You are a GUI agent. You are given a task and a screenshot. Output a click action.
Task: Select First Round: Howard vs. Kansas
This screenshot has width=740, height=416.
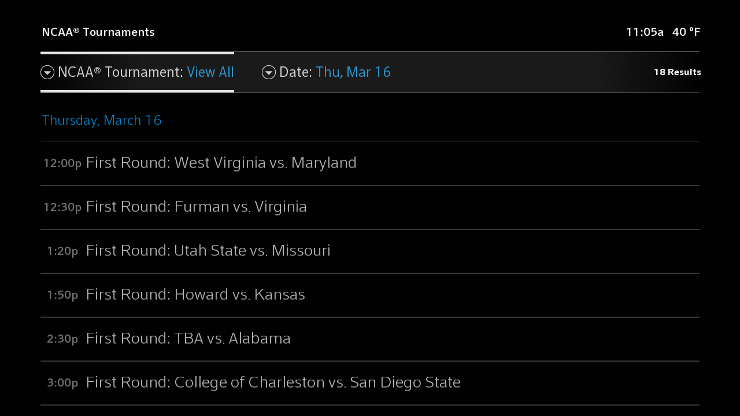pyautogui.click(x=195, y=295)
